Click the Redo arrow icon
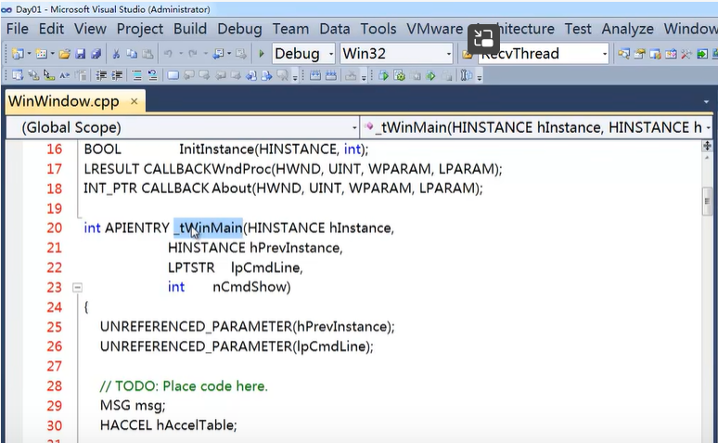 coord(192,54)
